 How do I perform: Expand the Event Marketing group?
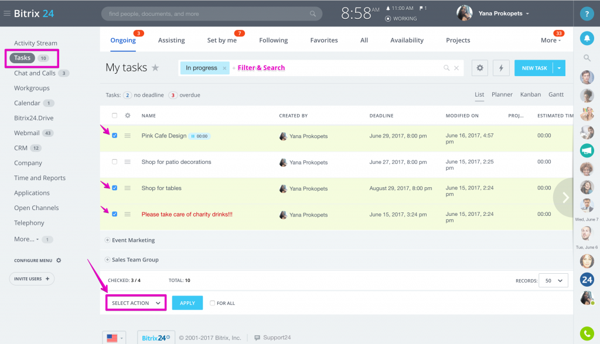tap(108, 240)
